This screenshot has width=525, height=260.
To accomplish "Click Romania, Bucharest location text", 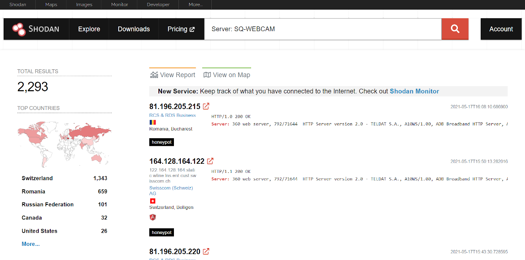I will (171, 129).
